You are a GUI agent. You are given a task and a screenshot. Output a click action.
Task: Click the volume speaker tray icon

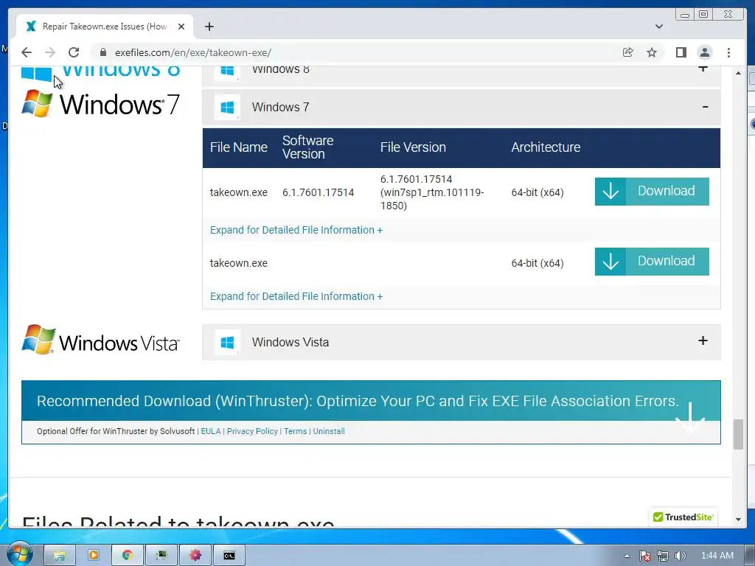680,556
